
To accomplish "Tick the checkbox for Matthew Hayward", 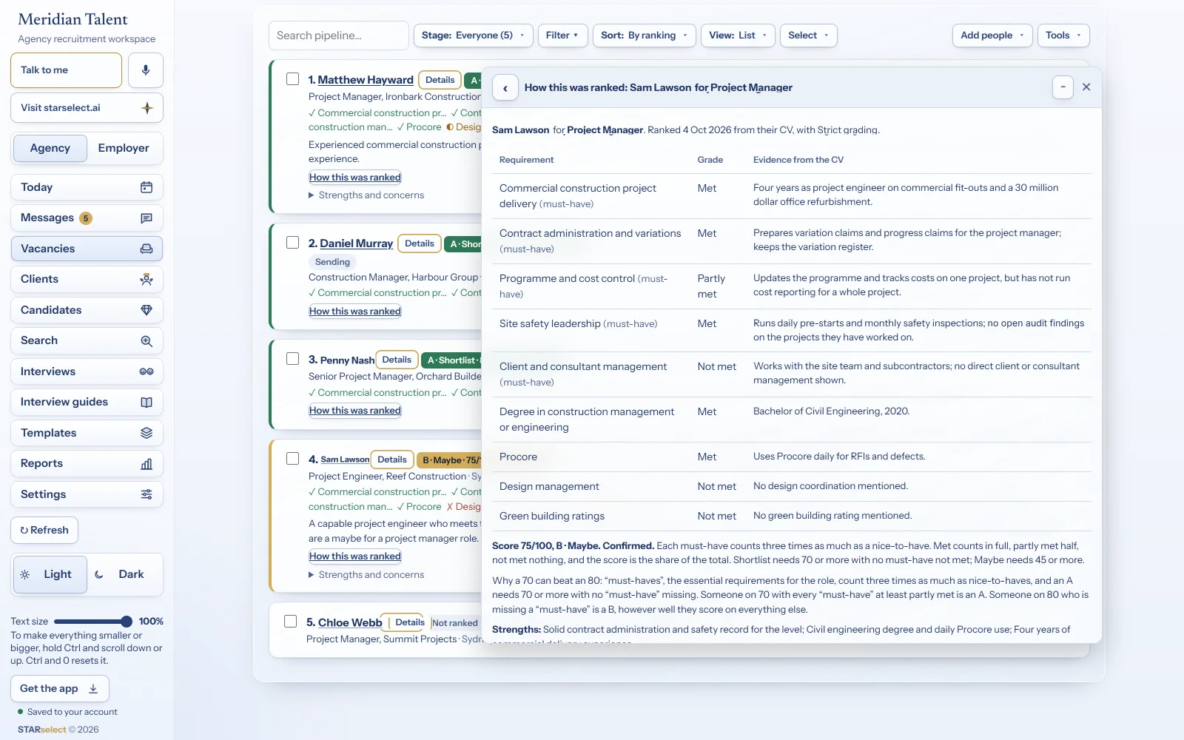I will 293,79.
